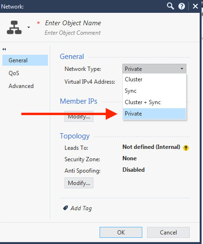This screenshot has width=203, height=244.
Task: Click the lightbulb hint icon near Leads To
Action: pyautogui.click(x=186, y=148)
